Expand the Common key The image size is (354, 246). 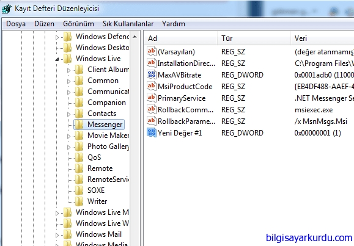click(69, 81)
